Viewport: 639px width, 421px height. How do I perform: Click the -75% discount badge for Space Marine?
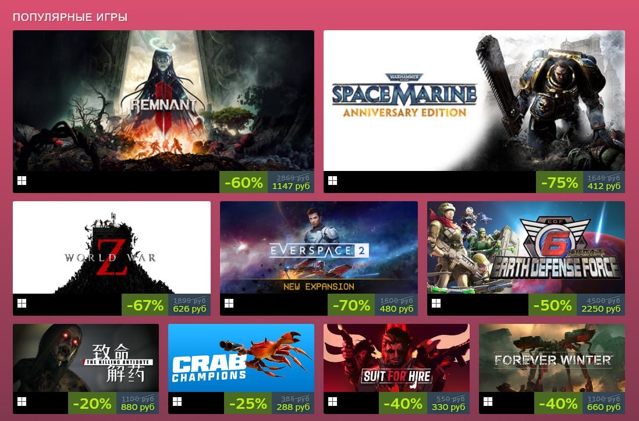(559, 182)
